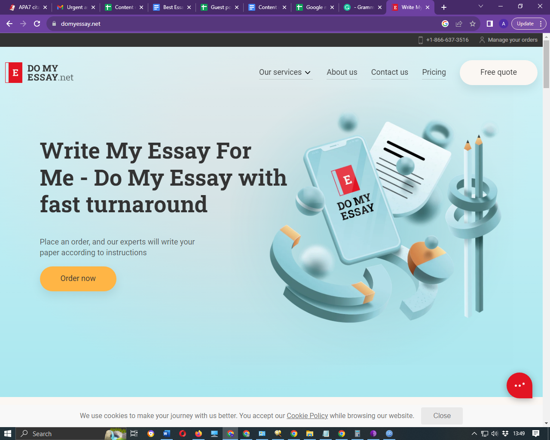The height and width of the screenshot is (440, 550).
Task: Open the Chrome profile avatar A
Action: click(504, 24)
